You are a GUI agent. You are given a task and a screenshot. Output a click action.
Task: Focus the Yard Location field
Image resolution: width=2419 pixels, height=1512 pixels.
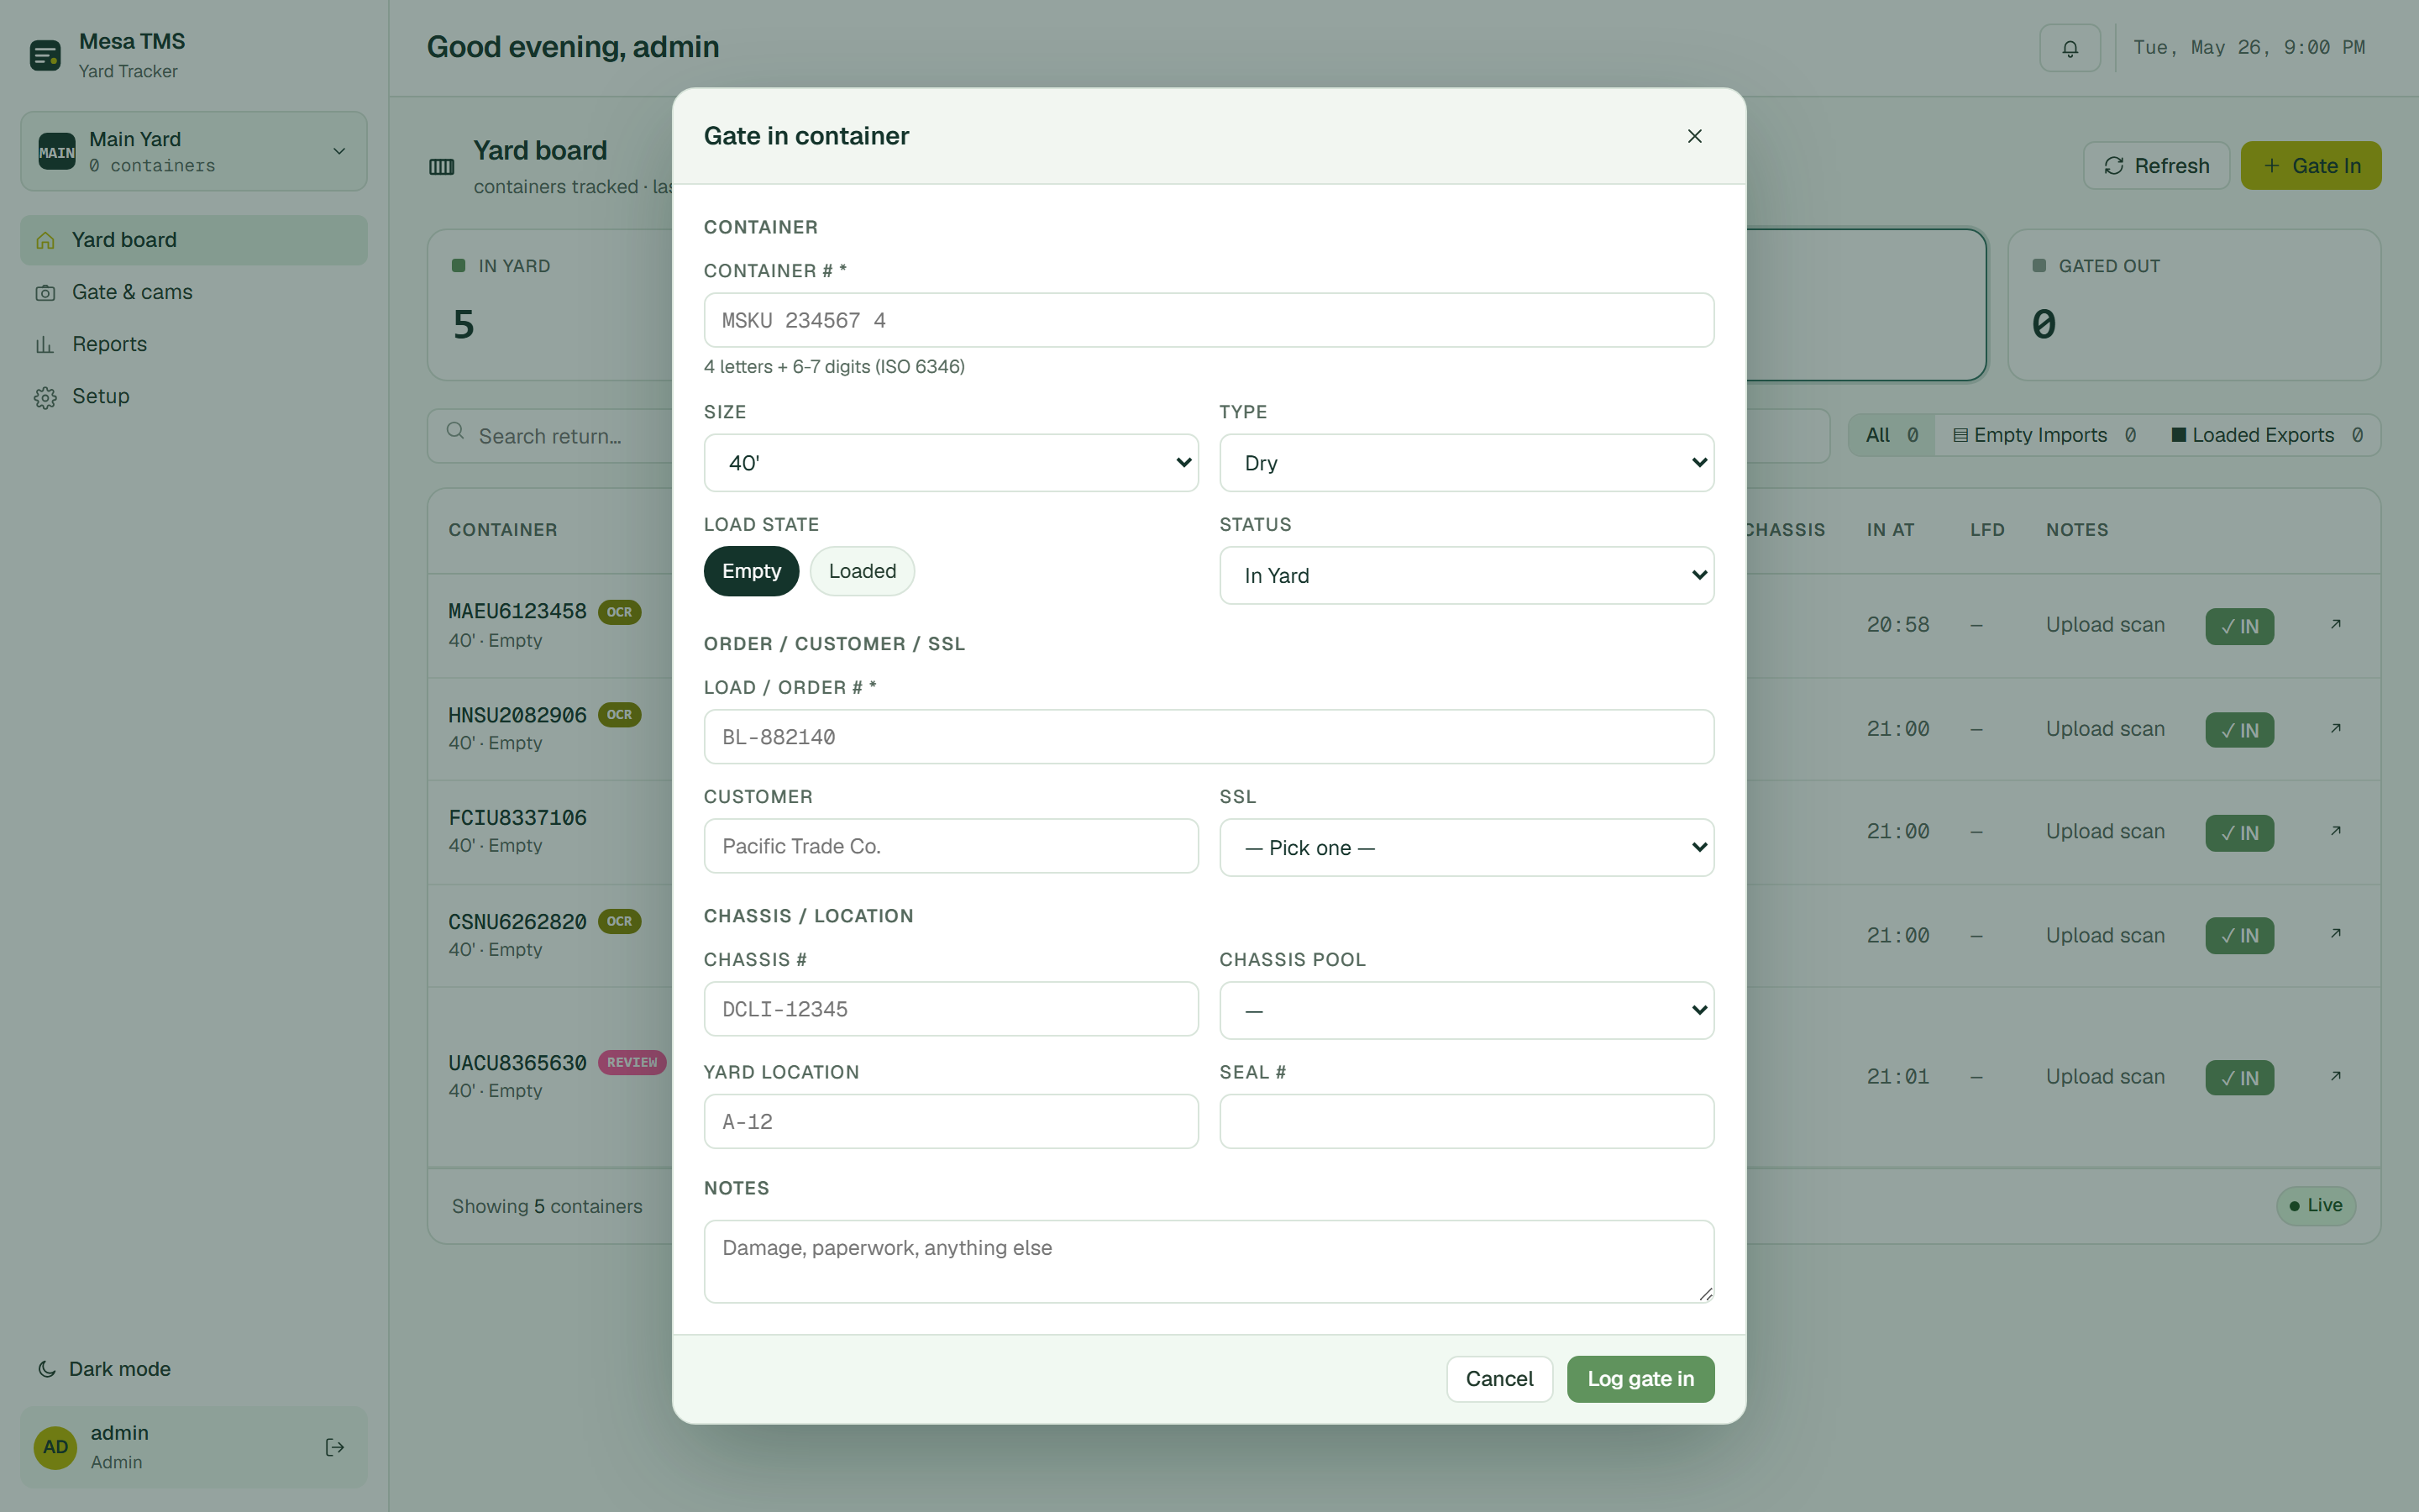pos(951,1121)
